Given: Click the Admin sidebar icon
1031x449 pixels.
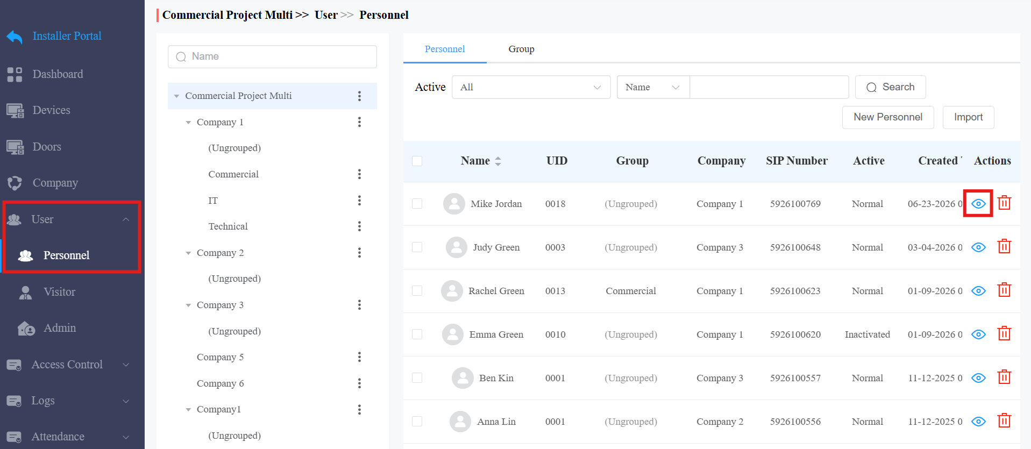Looking at the screenshot, I should coord(26,328).
